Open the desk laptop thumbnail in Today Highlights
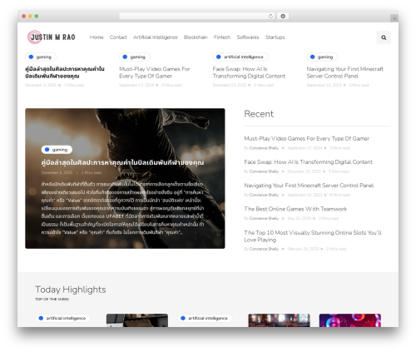Screen dimensions: 416x352 coord(137,320)
